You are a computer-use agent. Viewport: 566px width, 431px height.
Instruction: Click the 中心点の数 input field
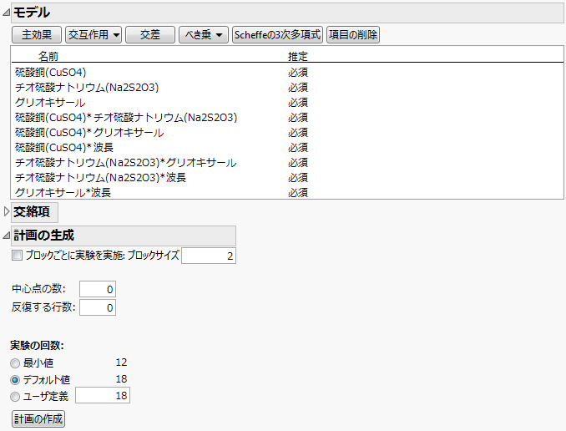pos(98,289)
